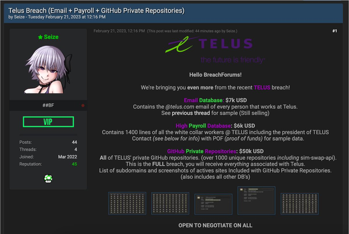Open the fourth tallest screenshot thumbnail
The width and height of the screenshot is (349, 234).
256,201
